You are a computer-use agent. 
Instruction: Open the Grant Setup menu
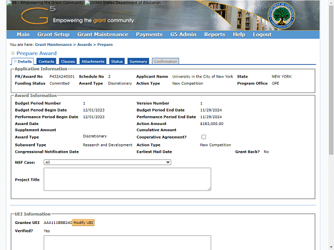coord(53,34)
